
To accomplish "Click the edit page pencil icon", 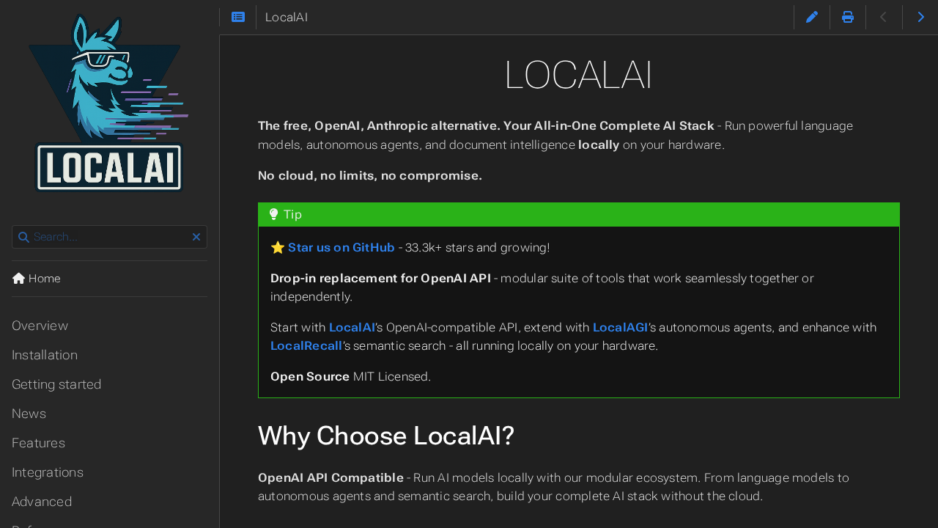I will point(811,15).
